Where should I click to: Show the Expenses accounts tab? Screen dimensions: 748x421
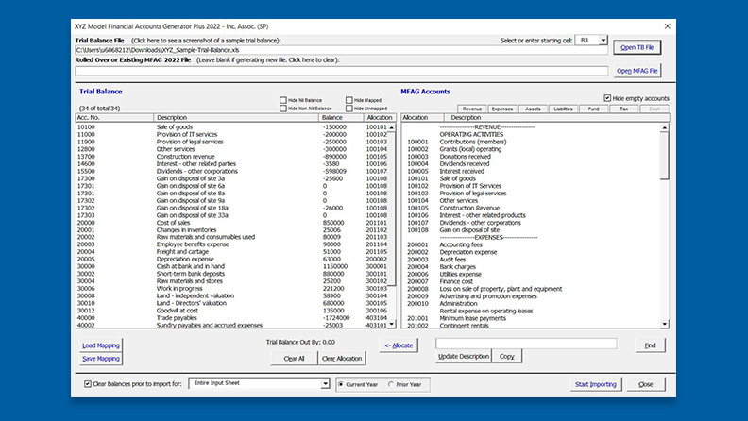pos(502,109)
